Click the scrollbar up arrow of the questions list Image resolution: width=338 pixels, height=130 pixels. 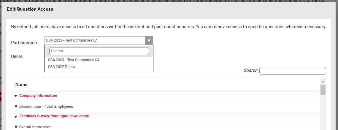[323, 82]
